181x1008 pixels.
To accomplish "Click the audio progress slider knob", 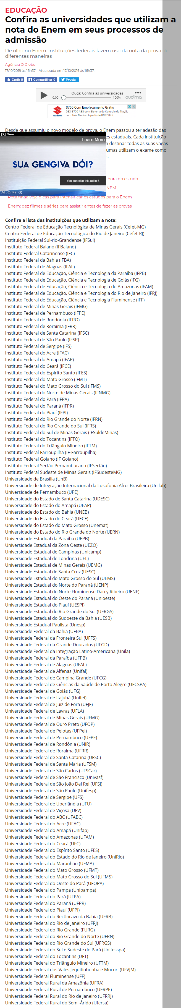I will pos(63,98).
